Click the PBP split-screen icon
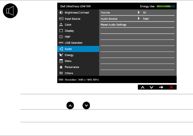Viewport: 193px width, 136px height. click(x=61, y=37)
